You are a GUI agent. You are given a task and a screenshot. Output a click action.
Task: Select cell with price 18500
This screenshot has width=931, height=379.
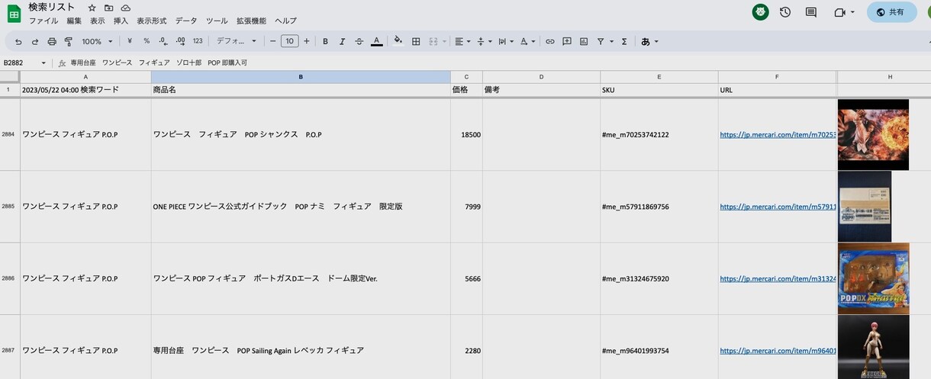click(466, 135)
